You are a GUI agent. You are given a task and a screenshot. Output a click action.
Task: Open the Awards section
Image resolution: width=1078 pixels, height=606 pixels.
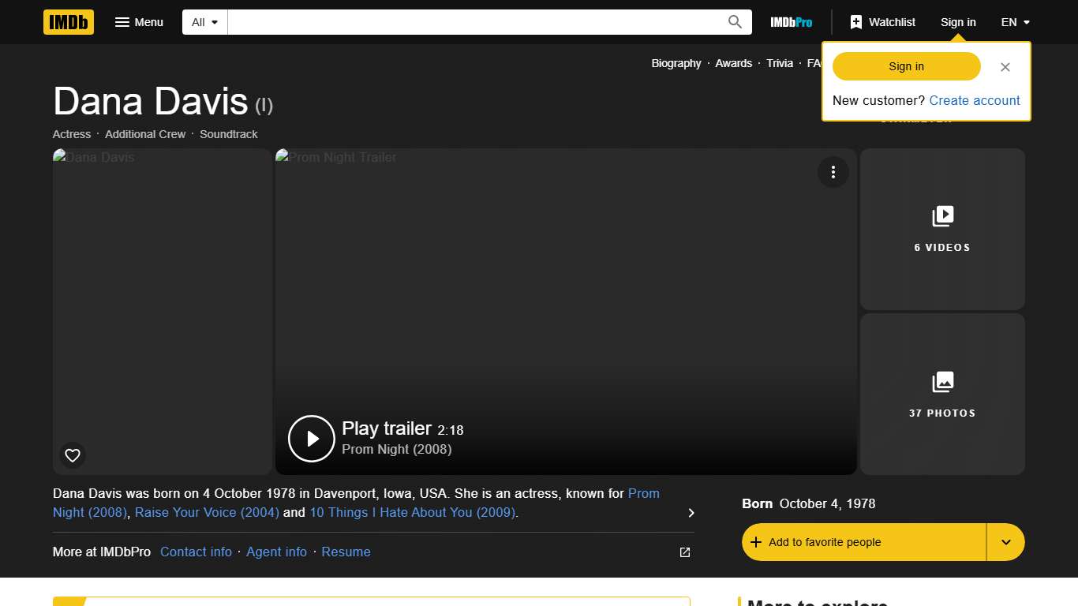733,63
